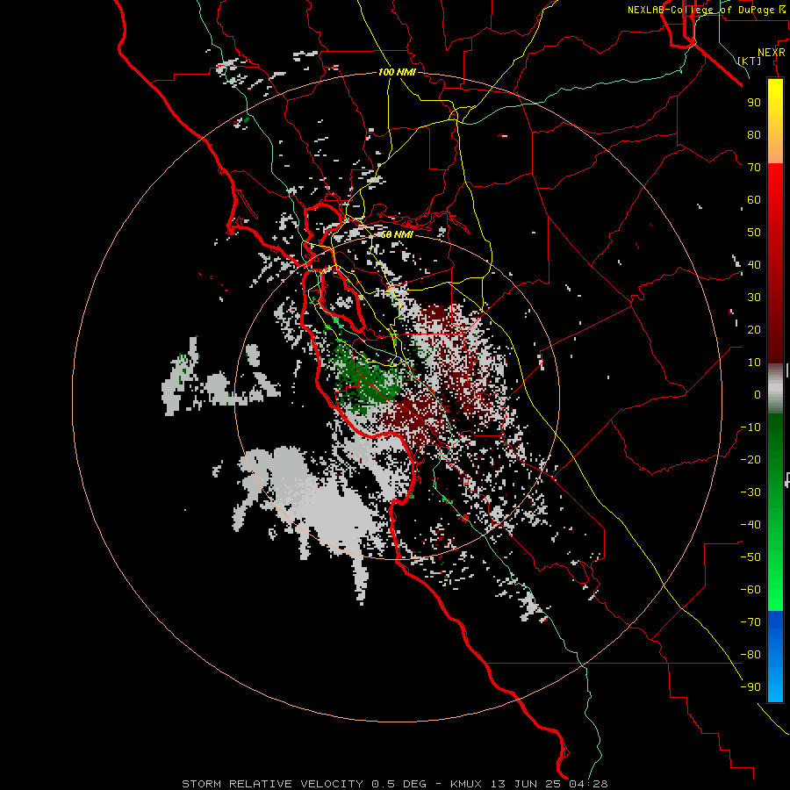This screenshot has width=790, height=790.
Task: Select the [KT] units label above color bar
Action: [x=750, y=61]
